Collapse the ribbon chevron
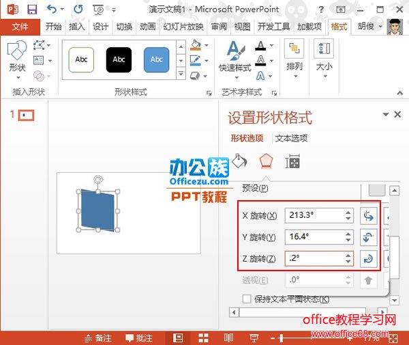 click(400, 92)
